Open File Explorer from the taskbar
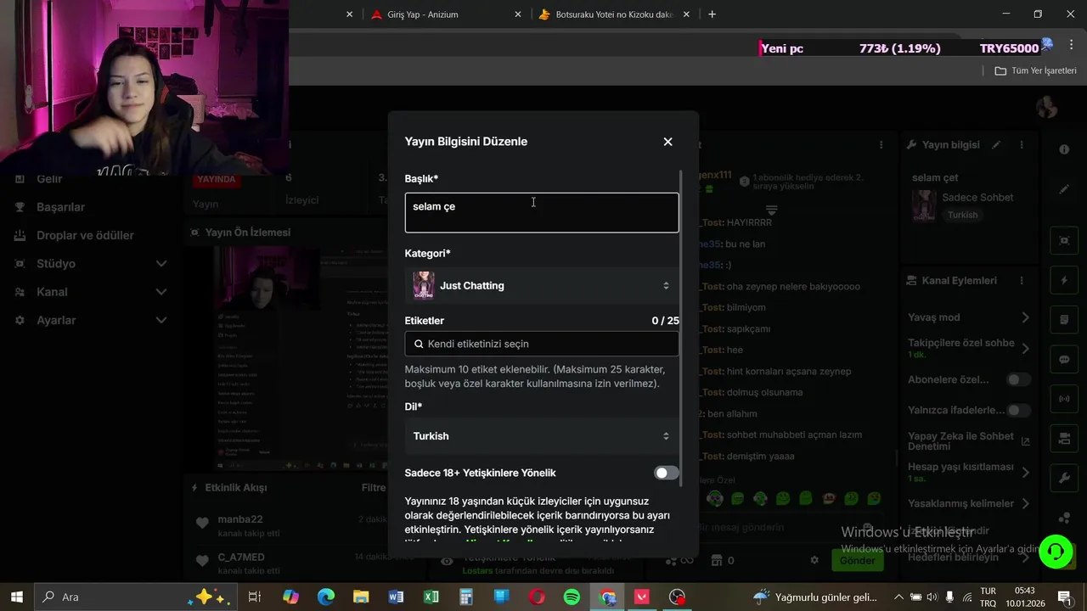The width and height of the screenshot is (1087, 611). (x=361, y=597)
